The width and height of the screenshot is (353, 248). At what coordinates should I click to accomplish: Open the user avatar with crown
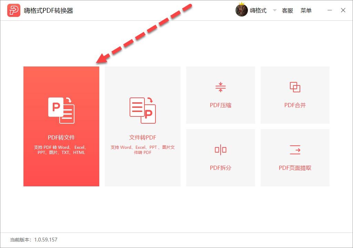tap(242, 10)
